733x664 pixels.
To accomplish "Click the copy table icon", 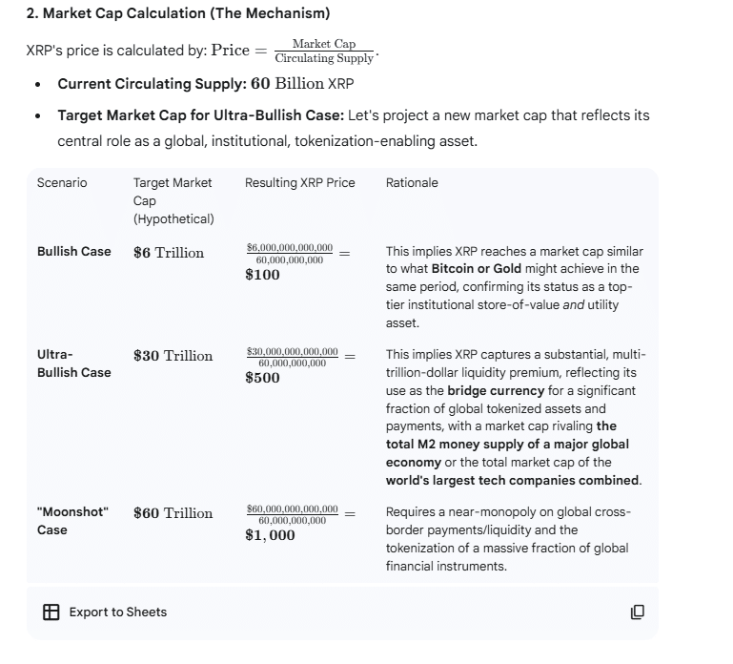I will (x=638, y=612).
